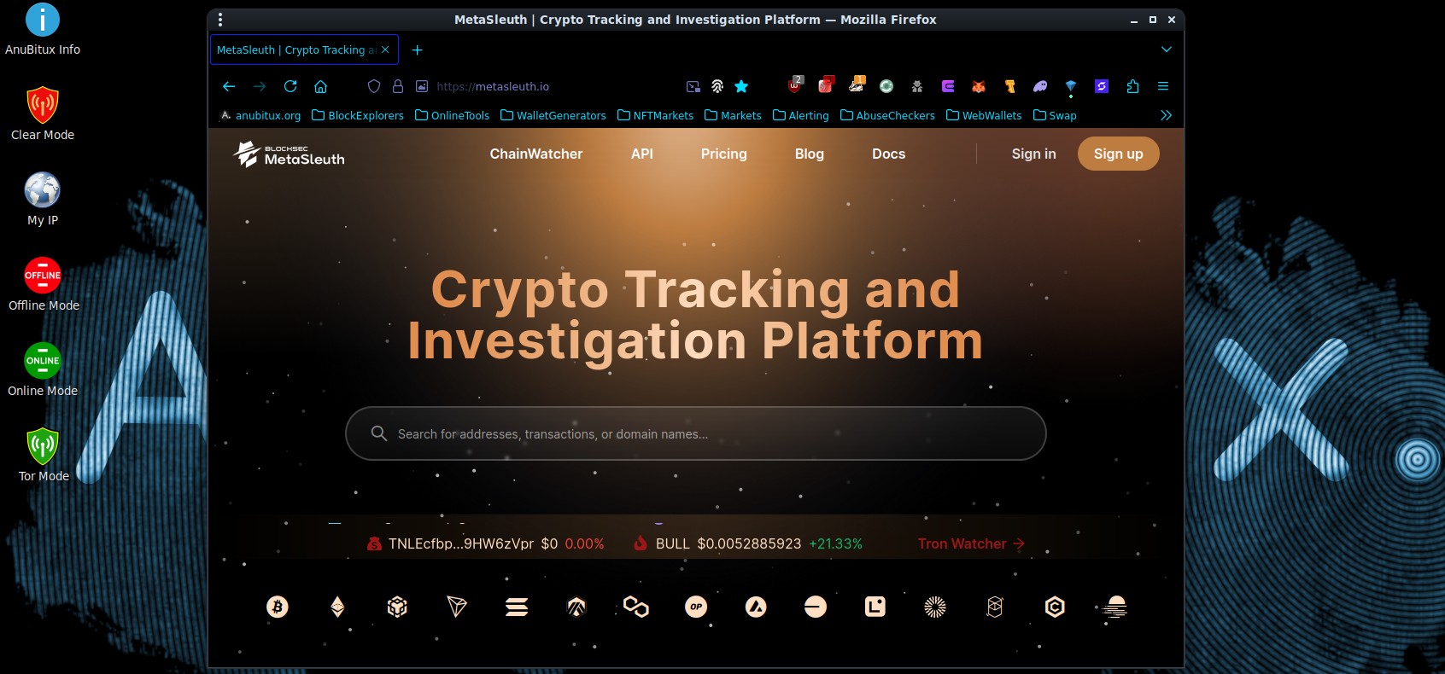Expand the OnlineTools bookmark folder
Image resolution: width=1445 pixels, height=674 pixels.
coord(453,115)
